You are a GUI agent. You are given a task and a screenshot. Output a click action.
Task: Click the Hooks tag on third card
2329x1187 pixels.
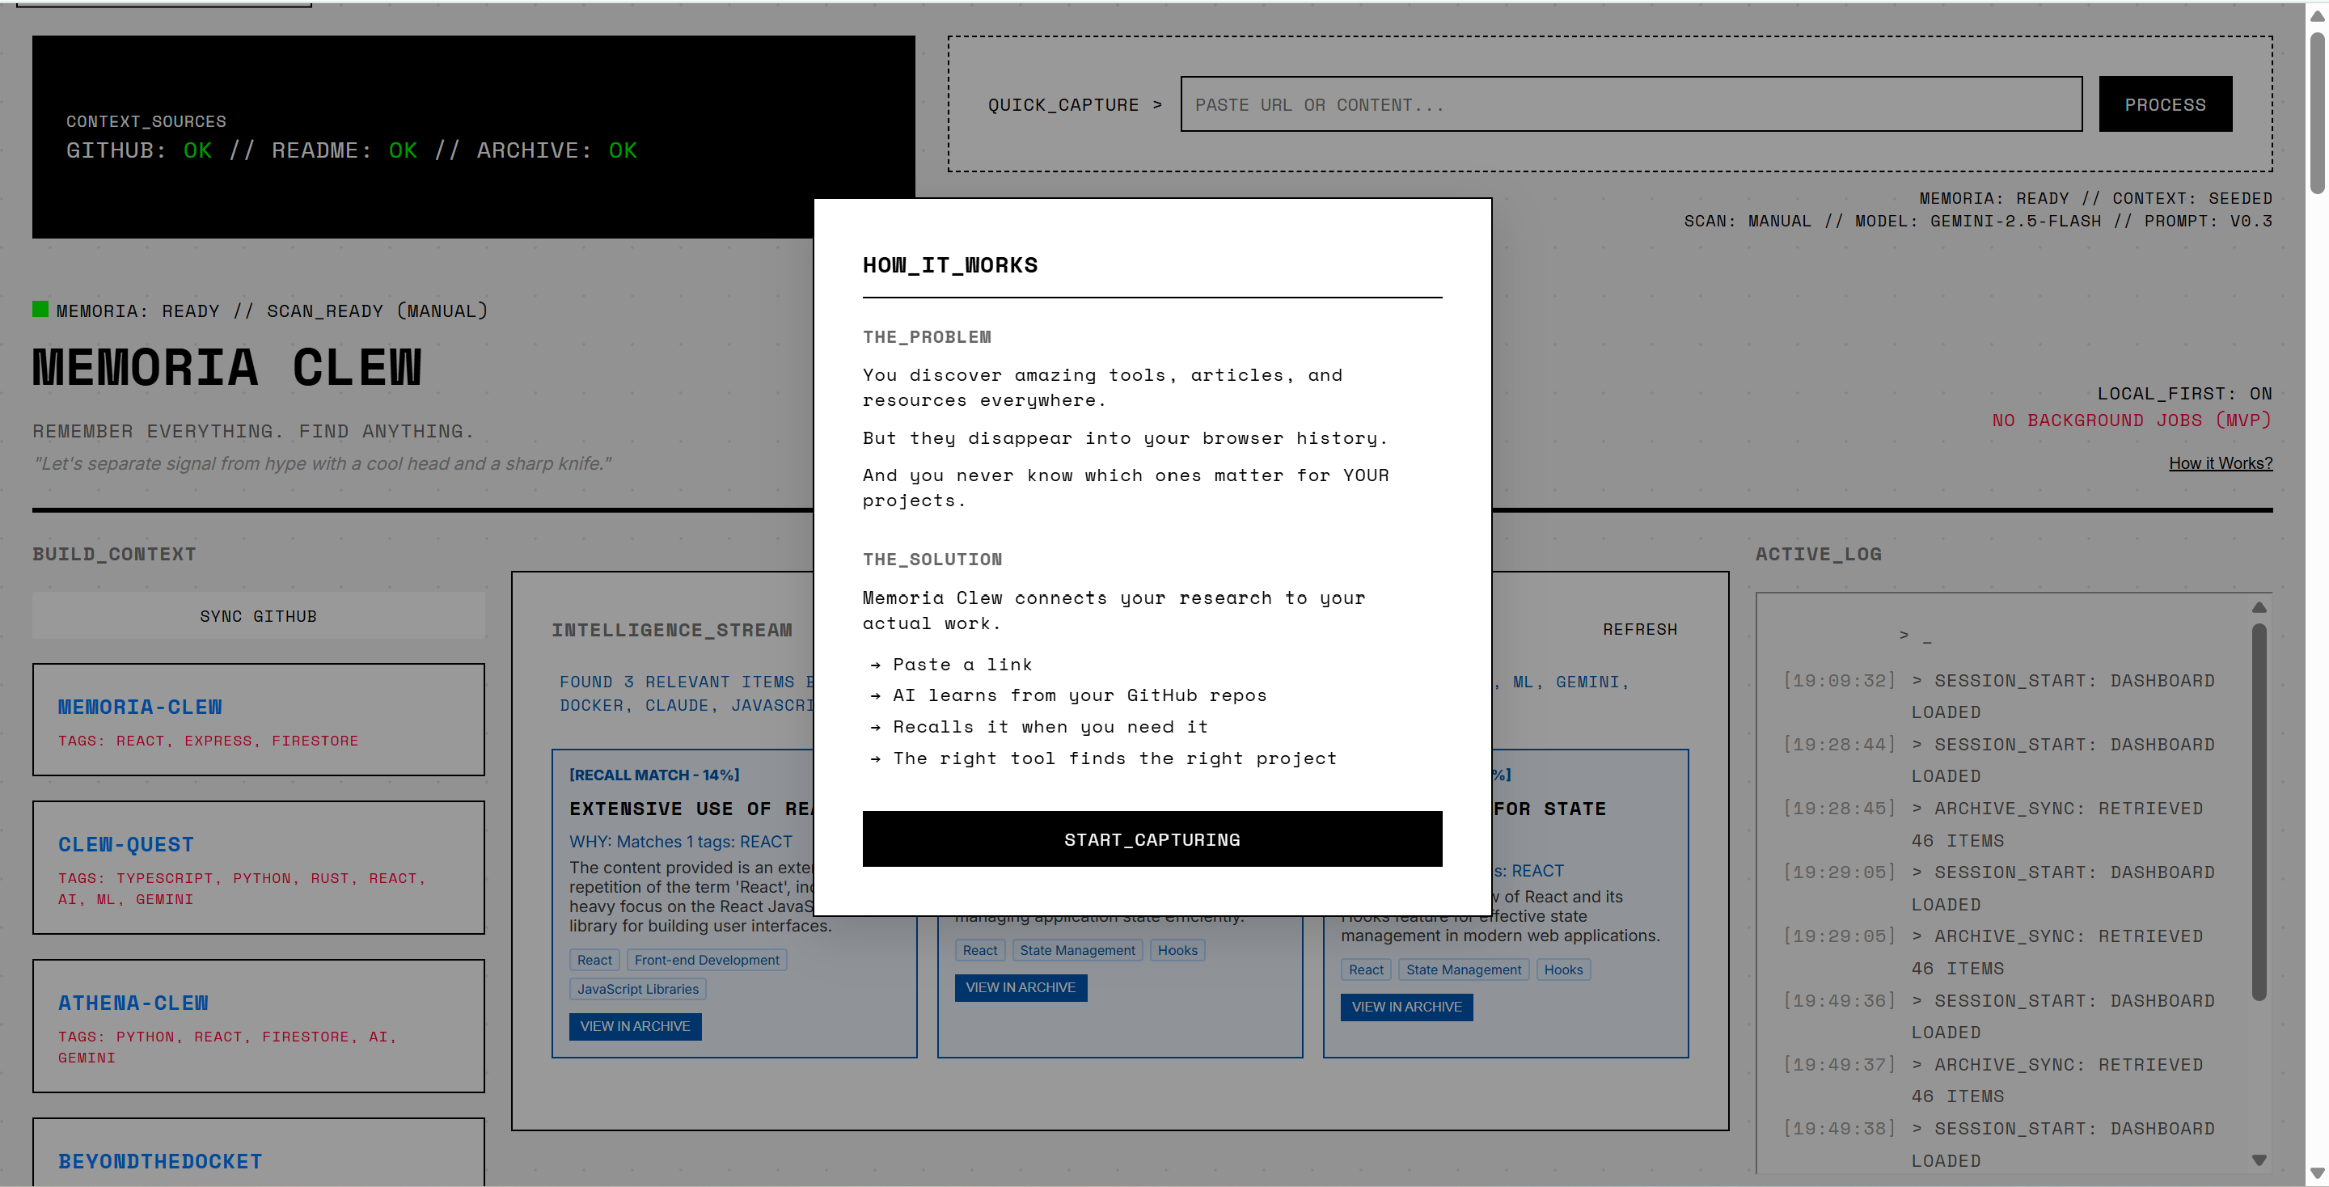tap(1562, 969)
